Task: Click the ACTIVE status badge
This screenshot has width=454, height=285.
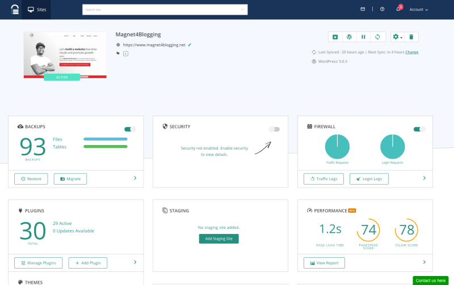Action: (62, 77)
